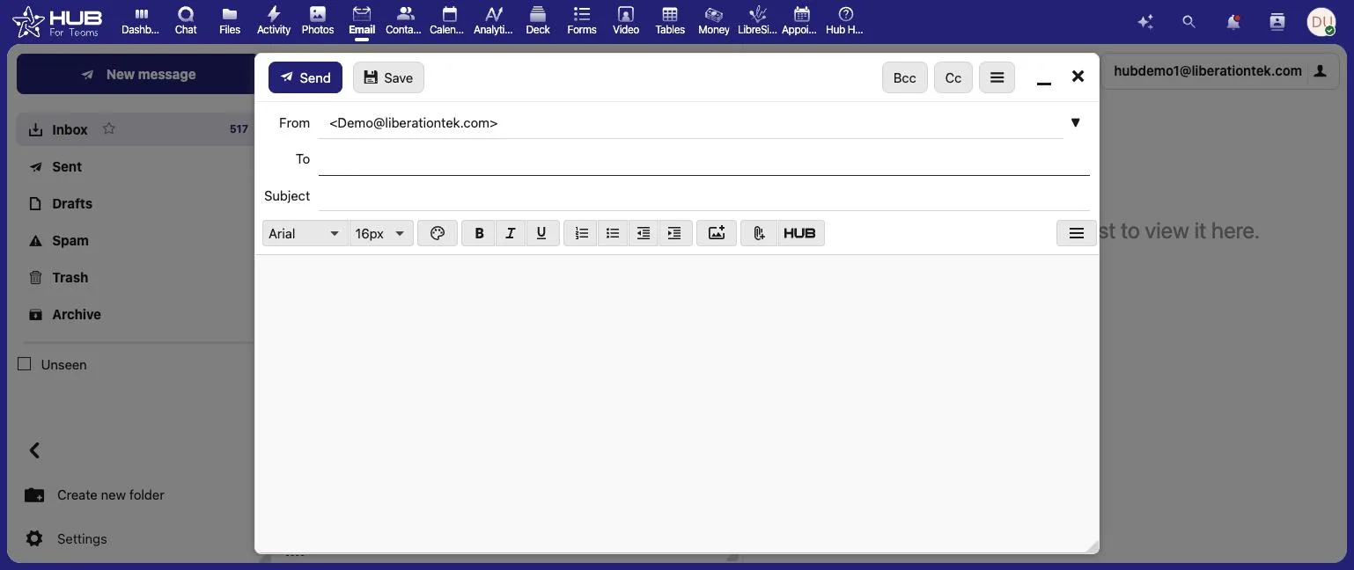
Task: Open the AI assistant sparkle icon
Action: [1145, 22]
